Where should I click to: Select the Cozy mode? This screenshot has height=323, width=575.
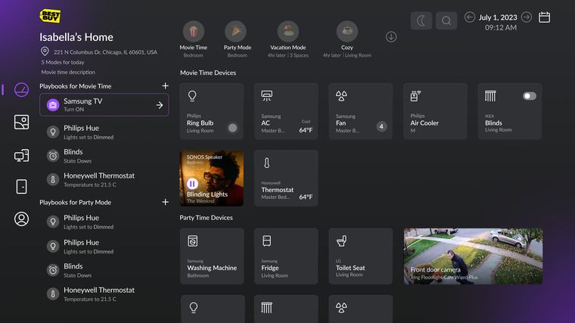tap(347, 39)
